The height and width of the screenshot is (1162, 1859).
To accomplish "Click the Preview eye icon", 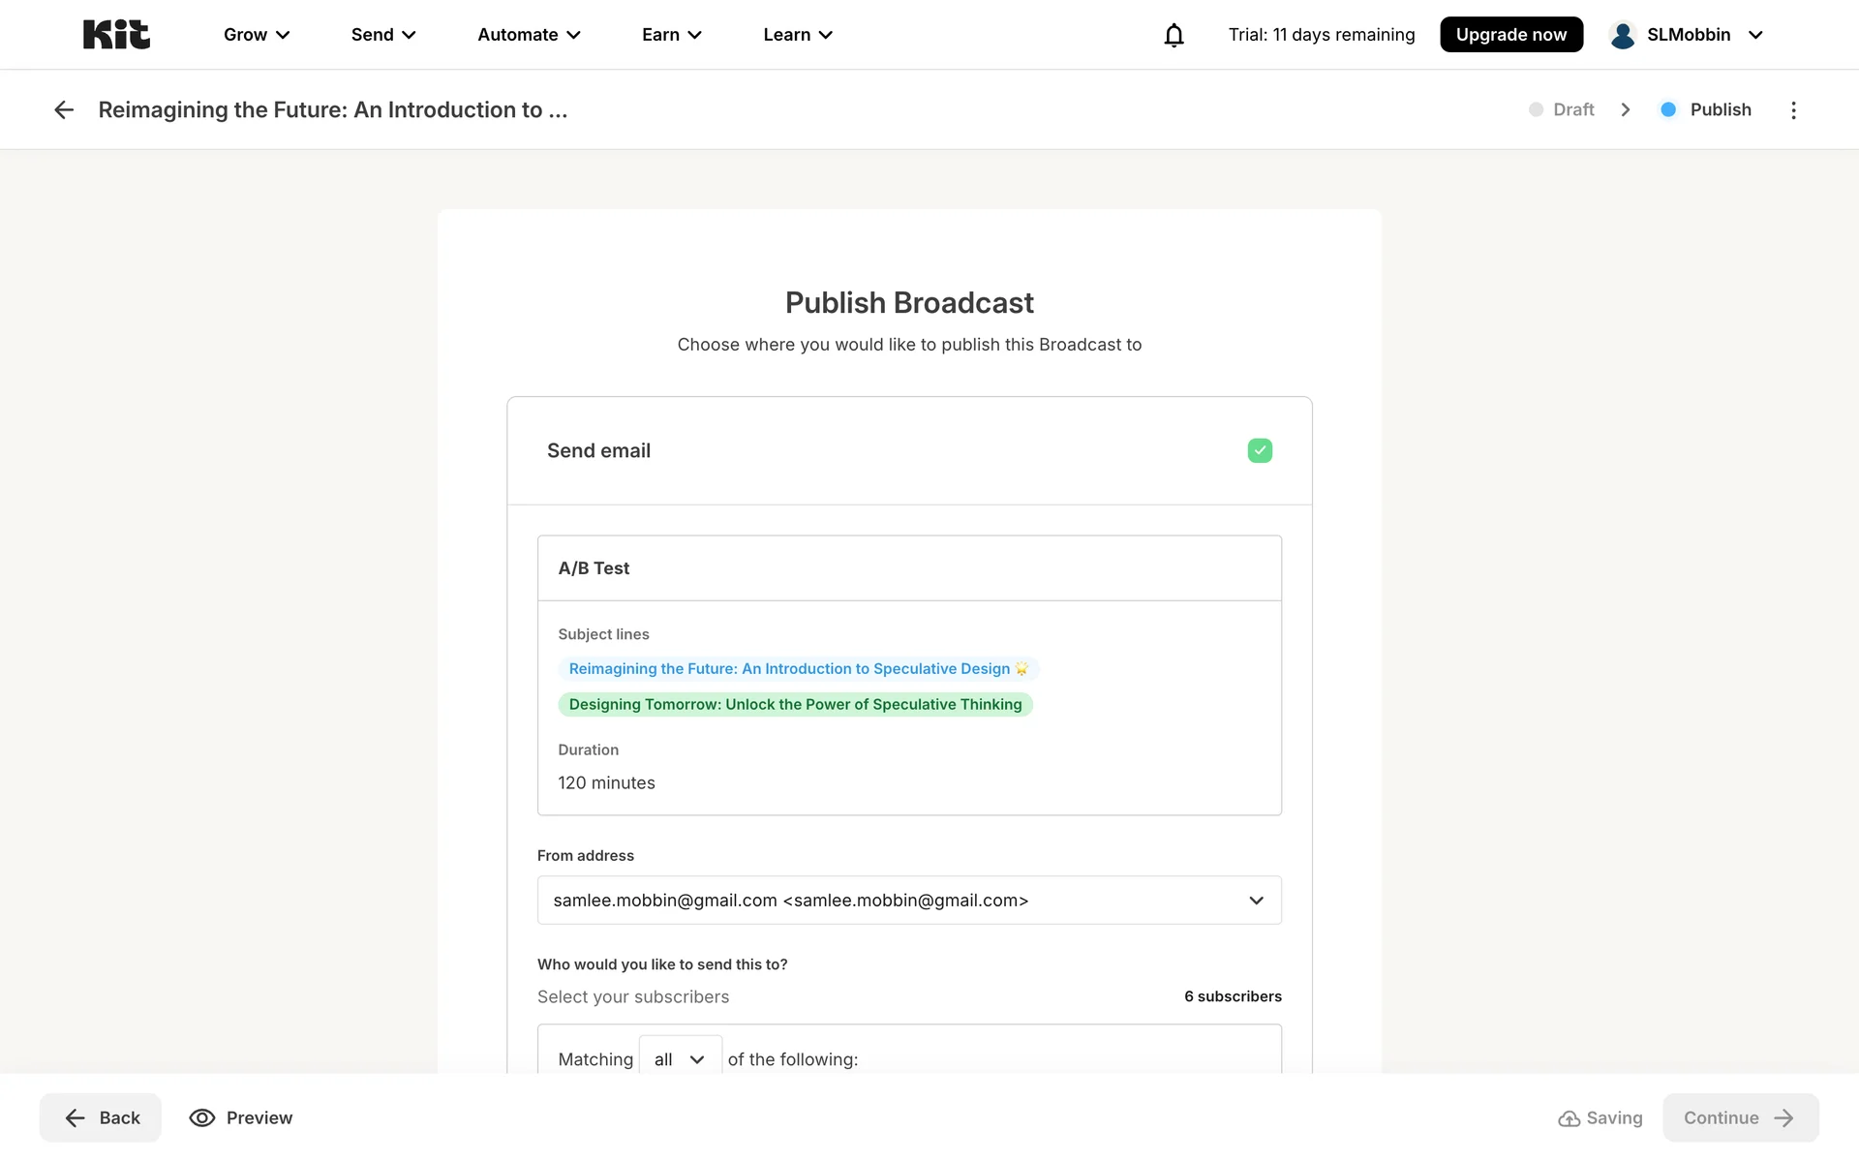I will 202,1117.
